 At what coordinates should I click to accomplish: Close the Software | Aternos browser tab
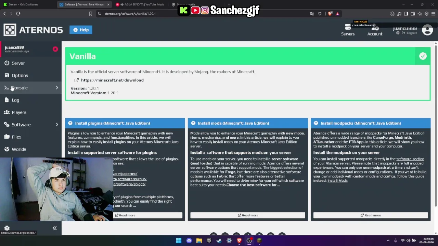pyautogui.click(x=108, y=4)
